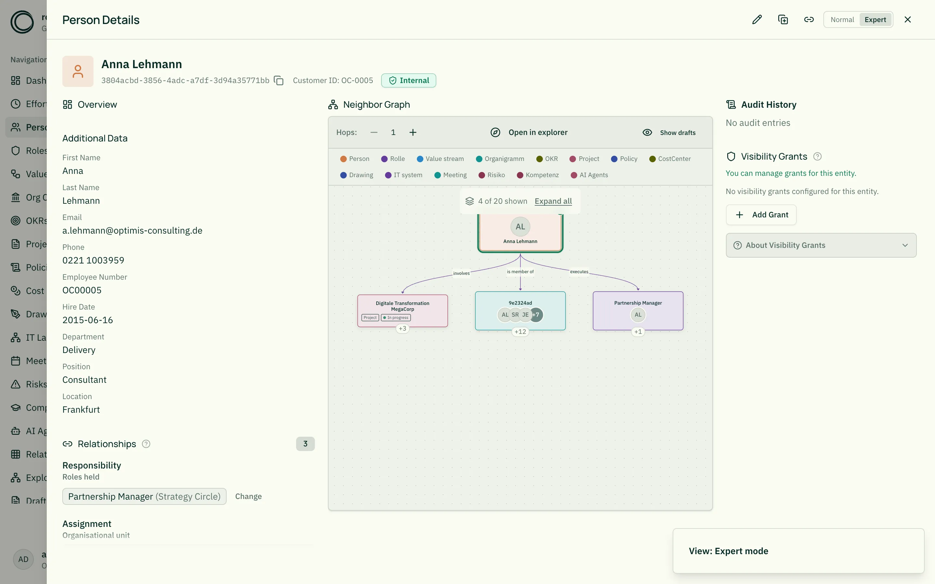
Task: Open Visibility Grants help icon
Action: tap(817, 156)
